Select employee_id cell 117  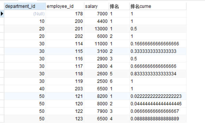click(x=65, y=66)
